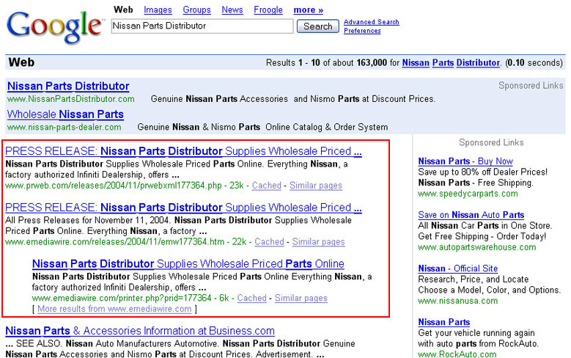The image size is (571, 358).
Task: View Similar pages for the prweb.com result
Action: 316,186
